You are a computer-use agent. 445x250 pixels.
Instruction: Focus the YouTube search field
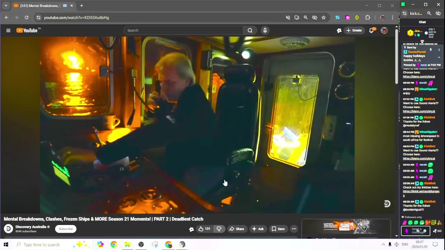pos(184,31)
